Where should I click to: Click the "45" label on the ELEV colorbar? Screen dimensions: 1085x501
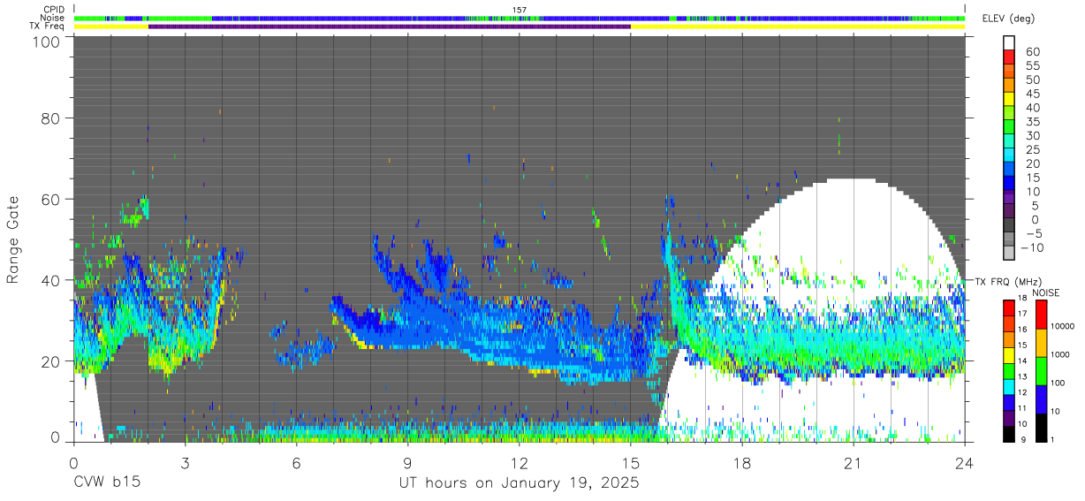[x=1033, y=93]
